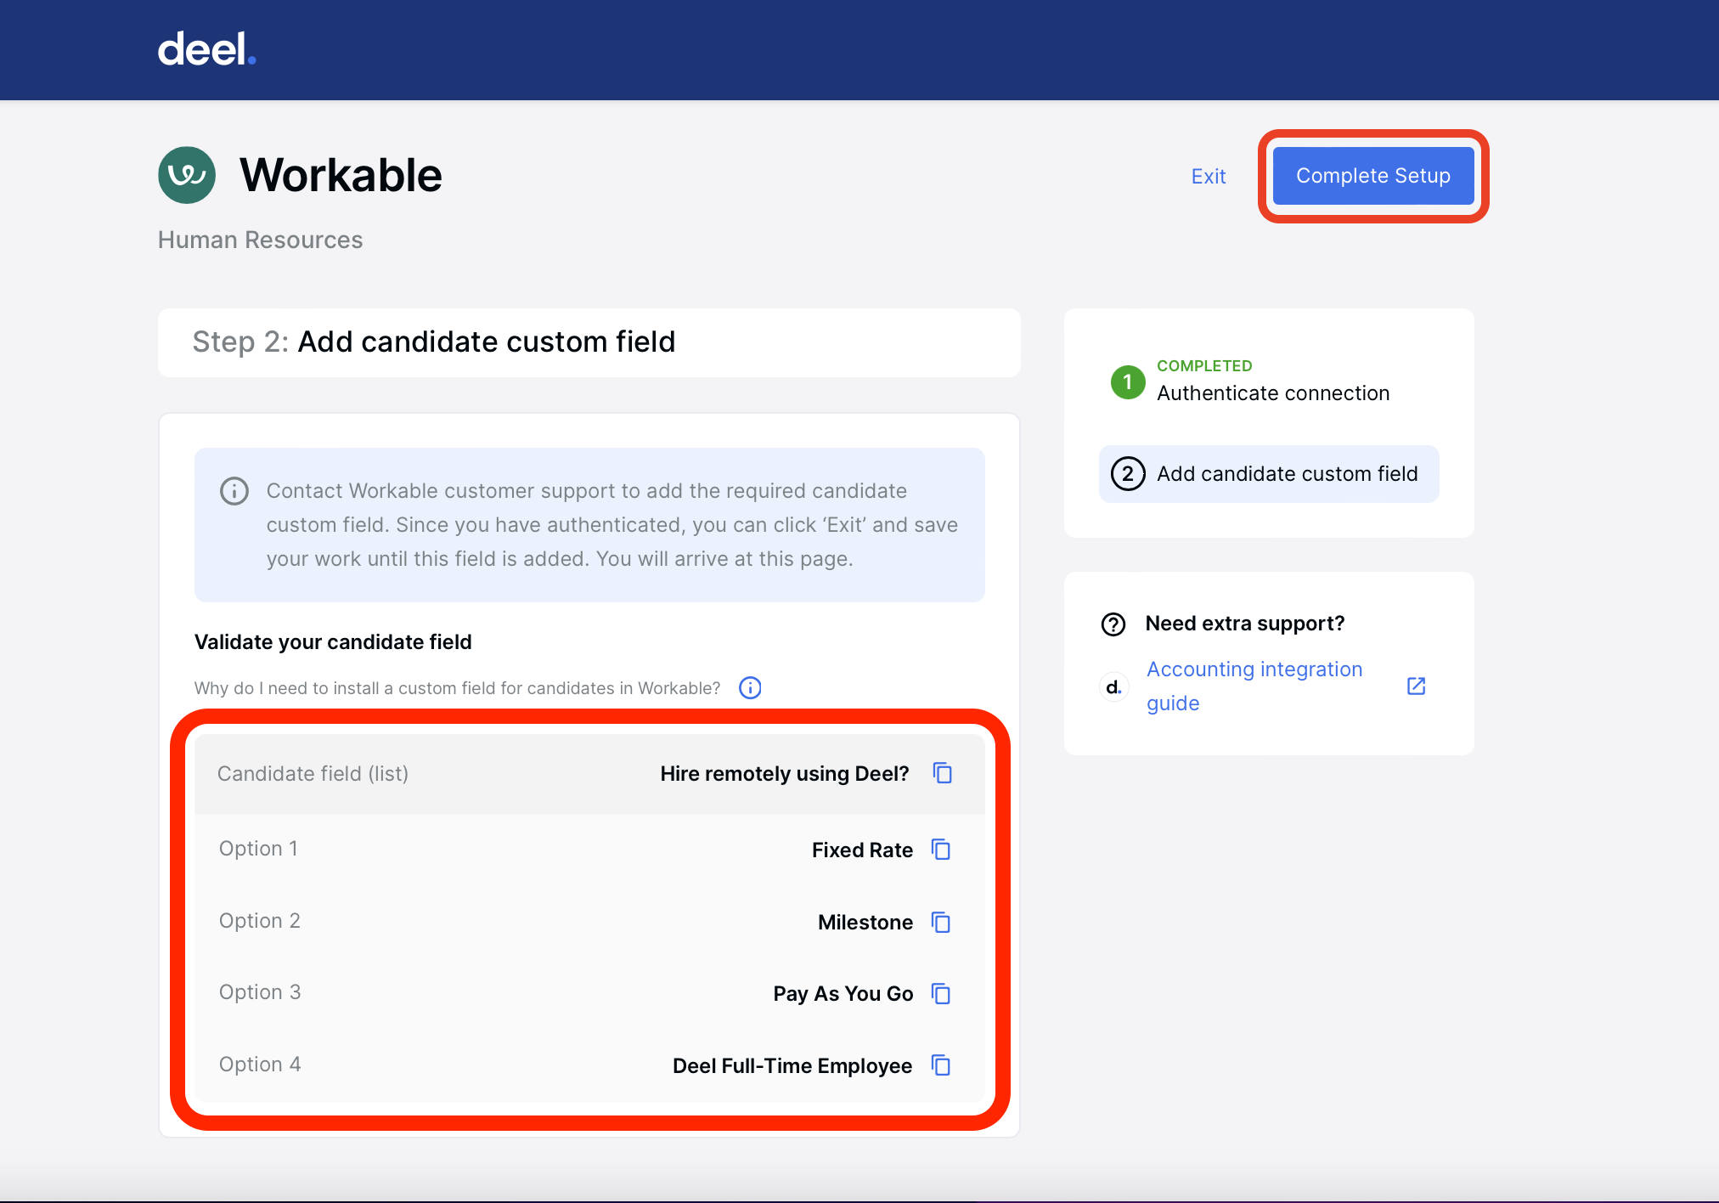Click the info icon beside the custom field question
Image resolution: width=1719 pixels, height=1203 pixels.
coord(750,688)
